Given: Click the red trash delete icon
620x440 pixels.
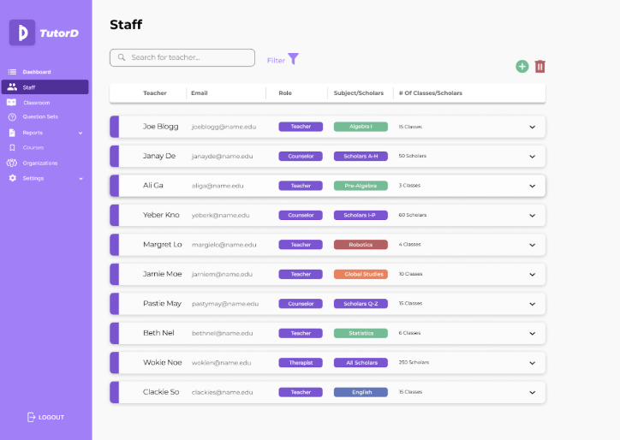Looking at the screenshot, I should tap(540, 67).
